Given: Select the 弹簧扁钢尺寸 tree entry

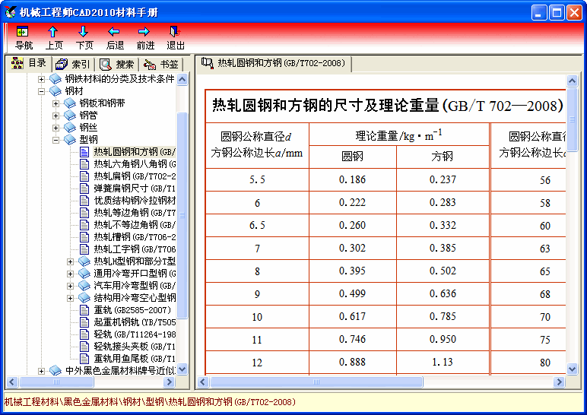Looking at the screenshot, I should pyautogui.click(x=135, y=188).
